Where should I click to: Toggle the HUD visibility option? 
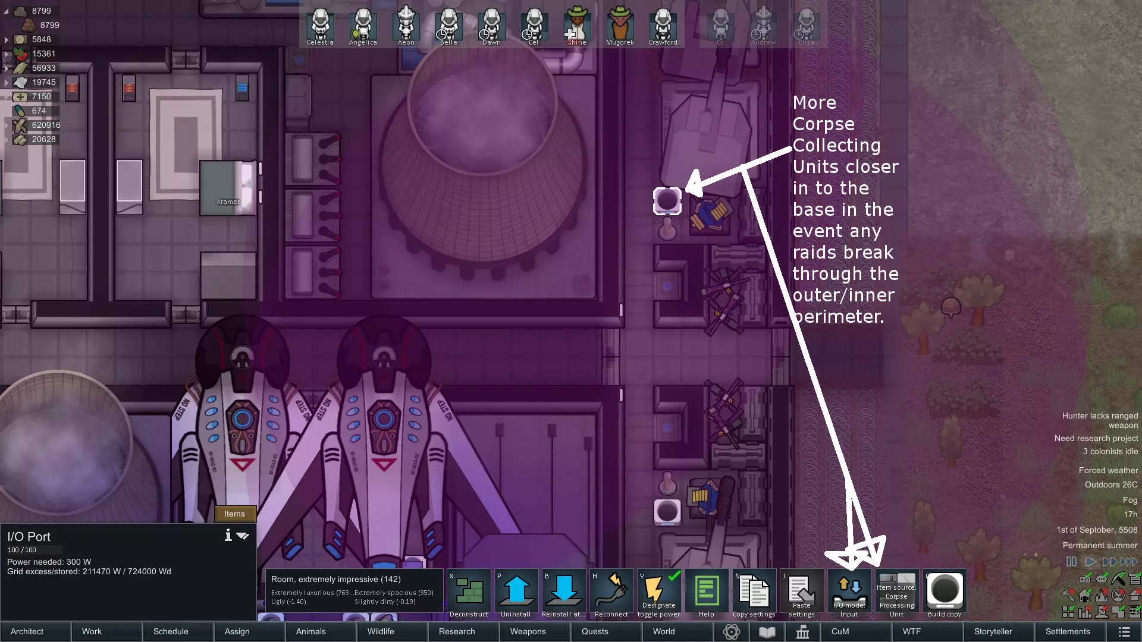(x=1085, y=579)
